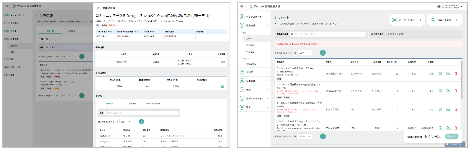Edit the ウイントマイロン cart row
The image size is (469, 149).
tap(448, 73)
